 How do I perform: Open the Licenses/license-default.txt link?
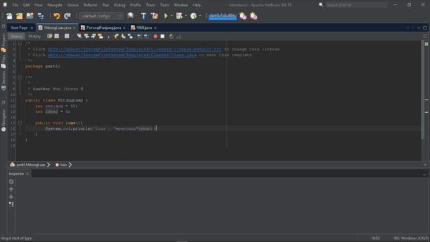tap(134, 49)
